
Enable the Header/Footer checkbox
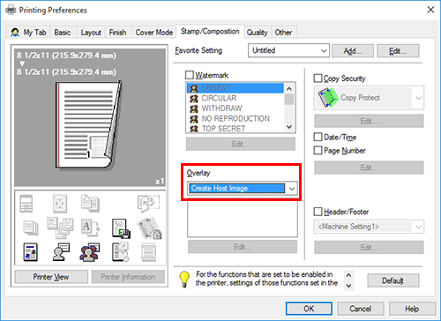pos(318,212)
